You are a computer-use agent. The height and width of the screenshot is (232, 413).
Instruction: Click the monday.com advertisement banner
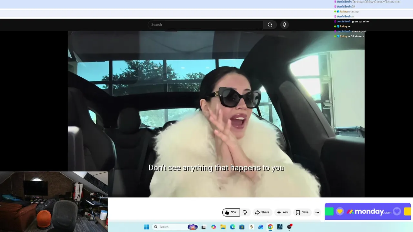click(368, 211)
